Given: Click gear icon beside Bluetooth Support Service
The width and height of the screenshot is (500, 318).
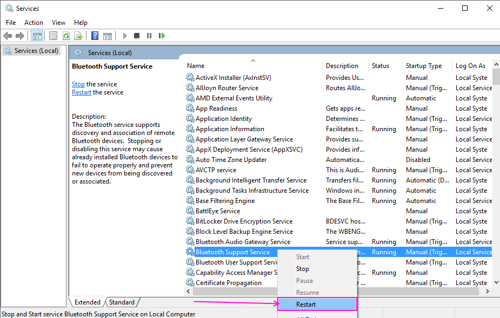Looking at the screenshot, I should click(x=190, y=252).
